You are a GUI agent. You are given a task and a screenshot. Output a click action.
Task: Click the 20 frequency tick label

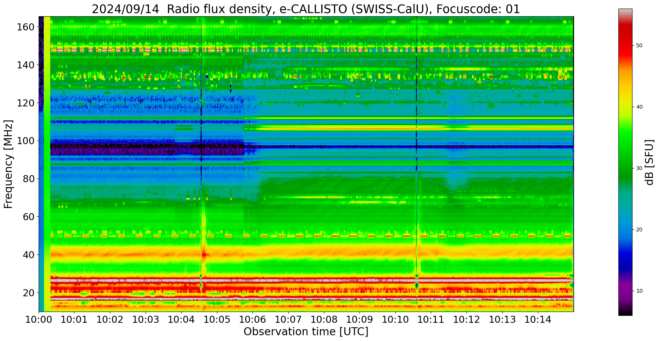[29, 293]
